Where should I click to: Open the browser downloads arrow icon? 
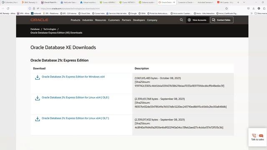click(254, 8)
